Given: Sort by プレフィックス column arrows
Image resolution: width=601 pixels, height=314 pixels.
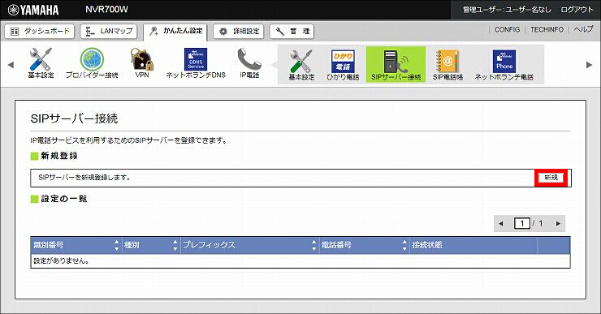Looking at the screenshot, I should (314, 245).
